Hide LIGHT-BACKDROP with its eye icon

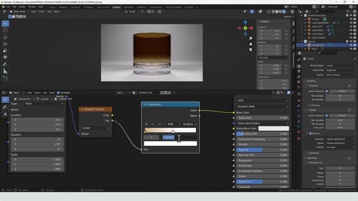(x=351, y=23)
